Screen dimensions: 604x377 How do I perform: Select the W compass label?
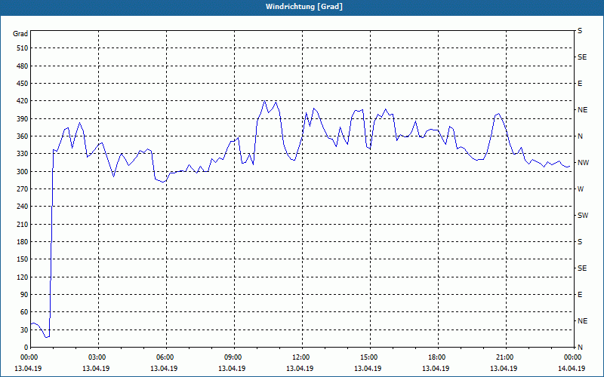[581, 189]
